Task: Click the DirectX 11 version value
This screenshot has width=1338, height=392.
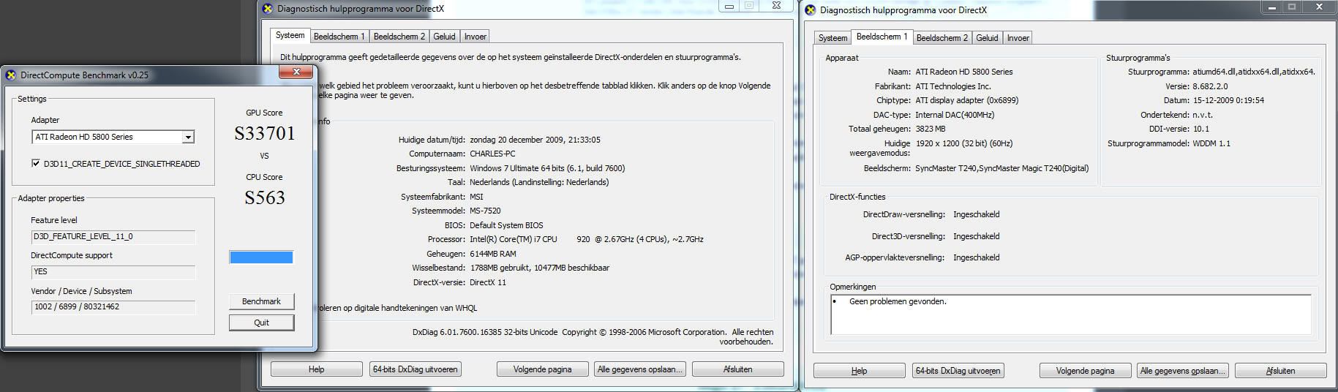Action: tap(488, 282)
